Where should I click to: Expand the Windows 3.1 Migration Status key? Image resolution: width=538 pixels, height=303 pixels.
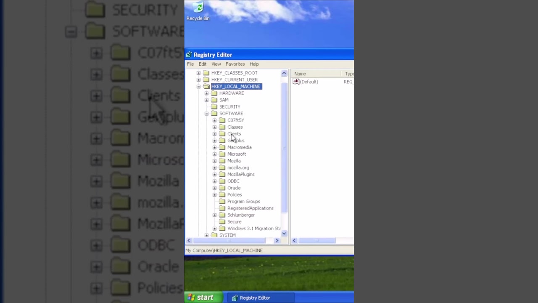(x=214, y=229)
